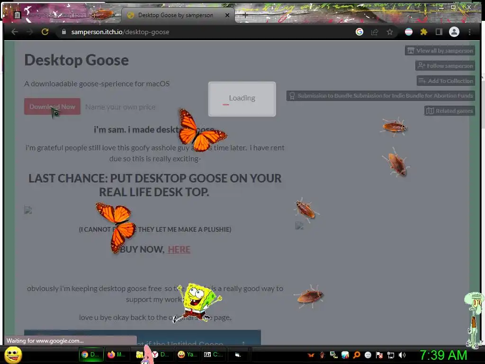485x364 pixels.
Task: Switch to Yandex browser taskbar button
Action: 160,355
